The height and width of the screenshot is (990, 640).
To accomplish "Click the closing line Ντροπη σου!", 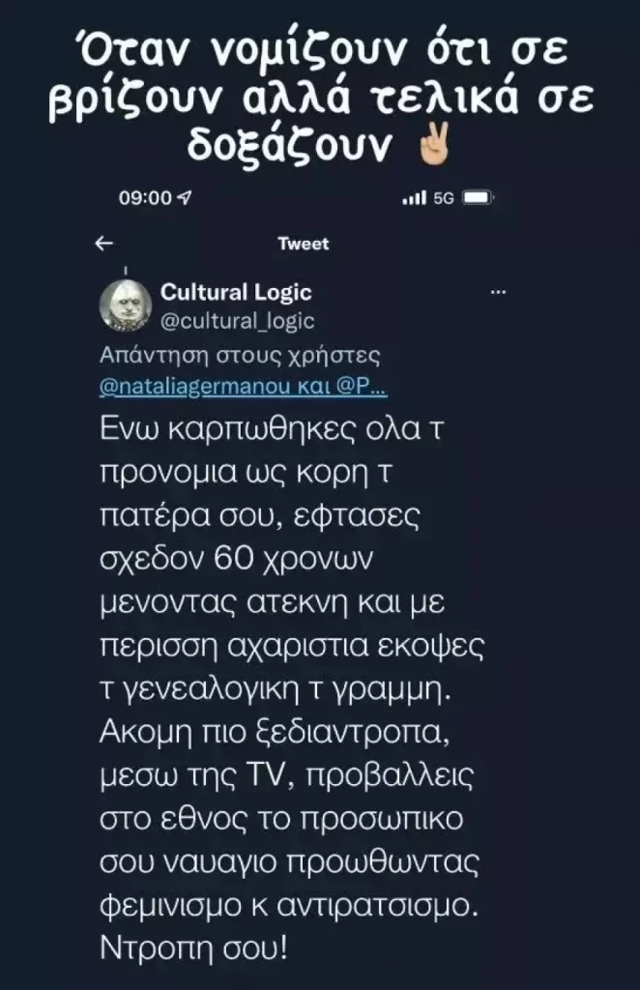I will point(193,947).
